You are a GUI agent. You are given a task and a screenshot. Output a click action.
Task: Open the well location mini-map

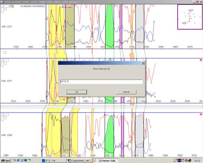tap(190, 17)
